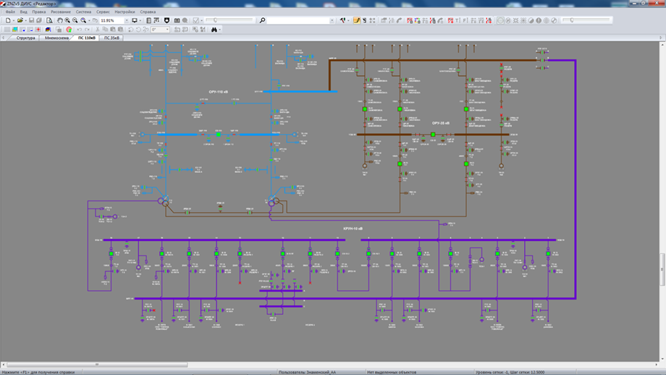Viewport: 666px width, 375px height.
Task: Toggle the green sectional switch on ОРУ-35 bus
Action: coord(433,135)
